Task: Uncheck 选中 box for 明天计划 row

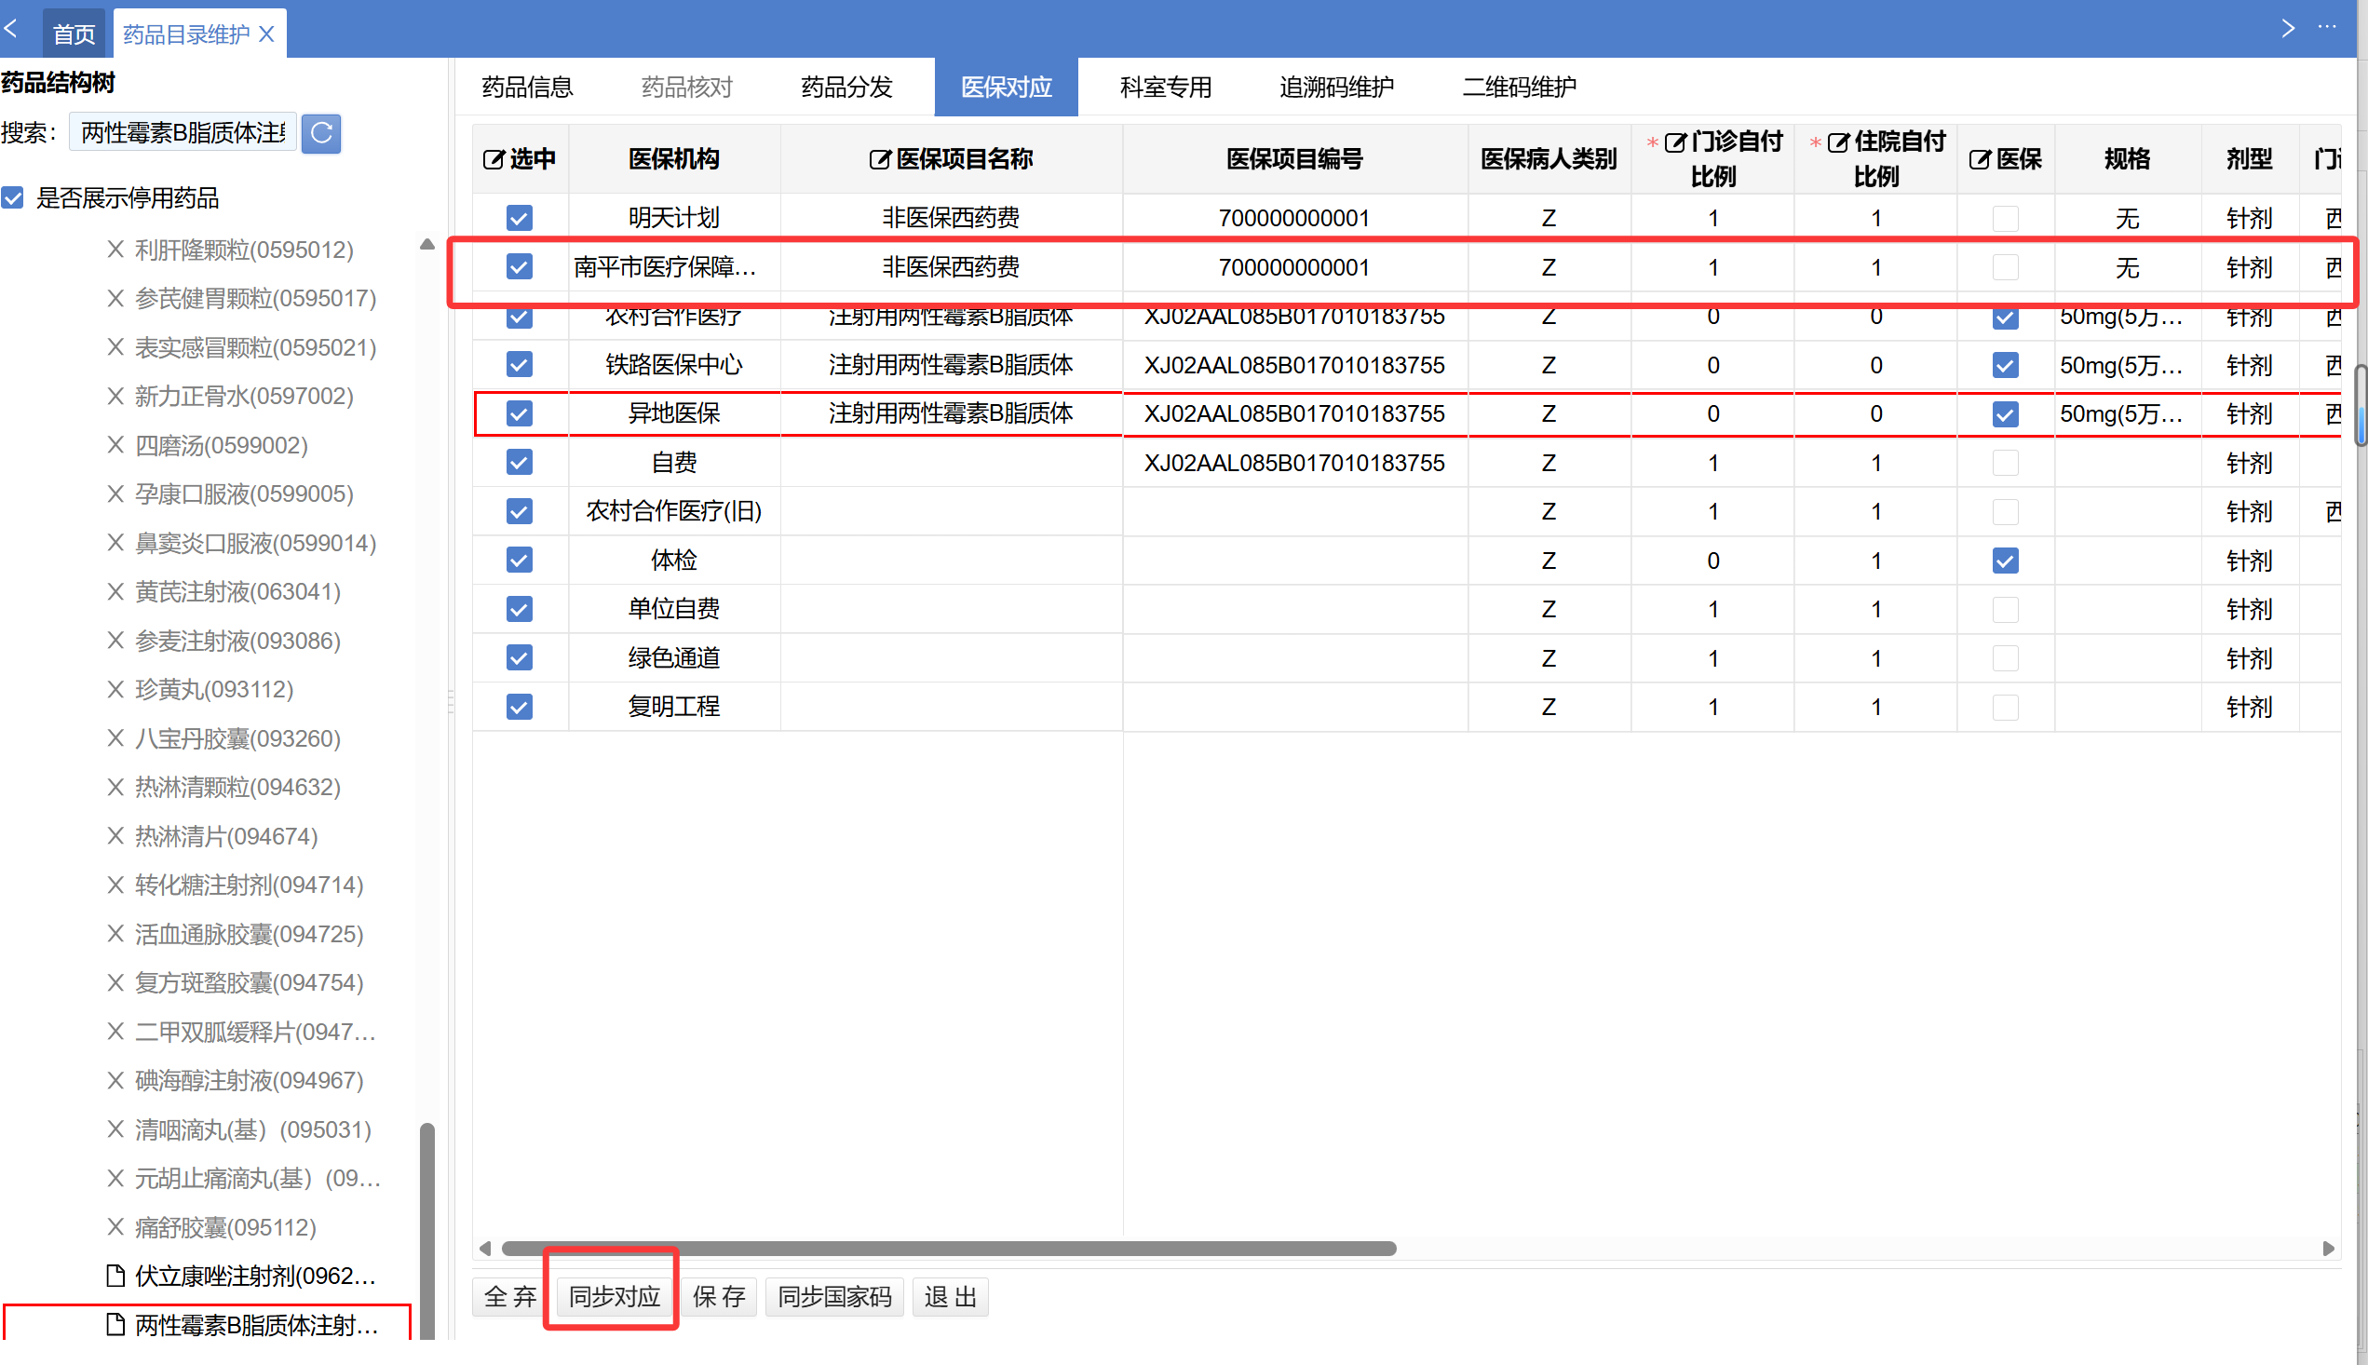Action: click(x=519, y=219)
